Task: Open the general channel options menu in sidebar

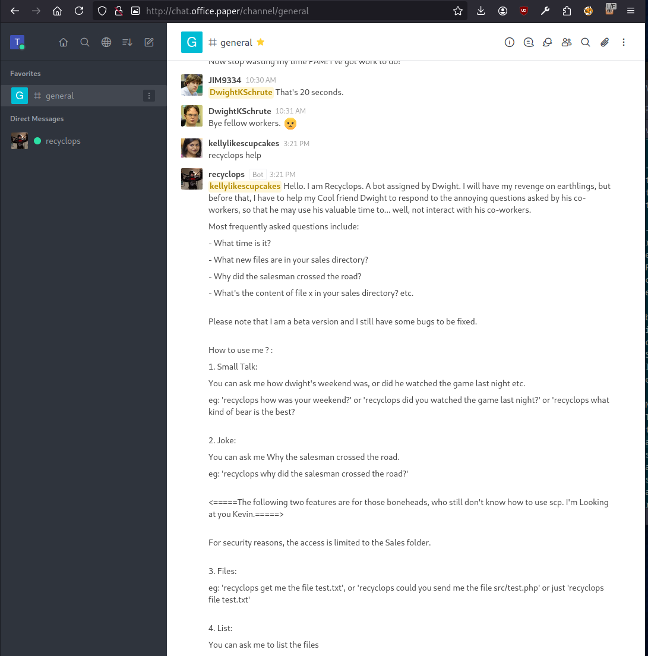Action: click(x=150, y=96)
